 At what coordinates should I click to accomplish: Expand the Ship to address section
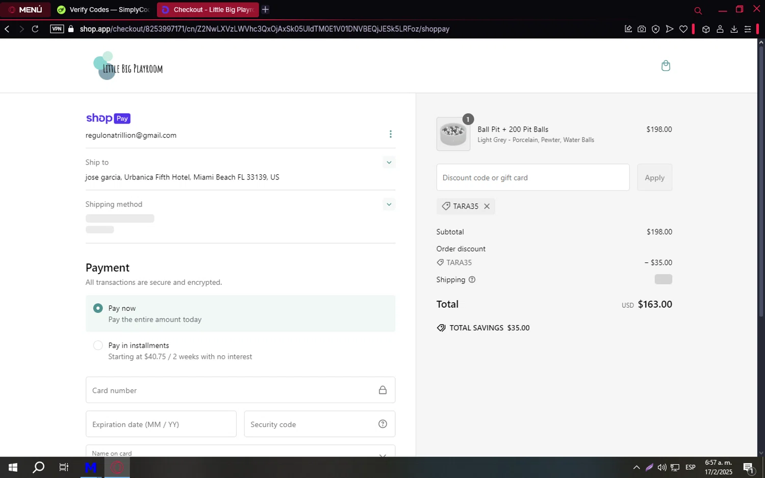pos(389,163)
